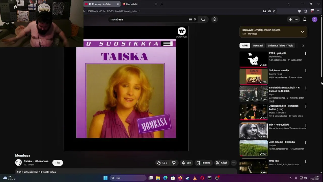
Task: Click the ad blocker extension icon with counter
Action: 312,11
